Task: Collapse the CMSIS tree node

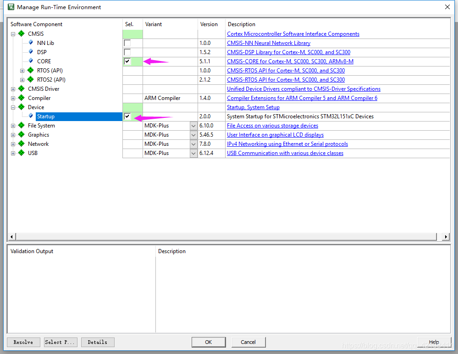Action: (13, 34)
